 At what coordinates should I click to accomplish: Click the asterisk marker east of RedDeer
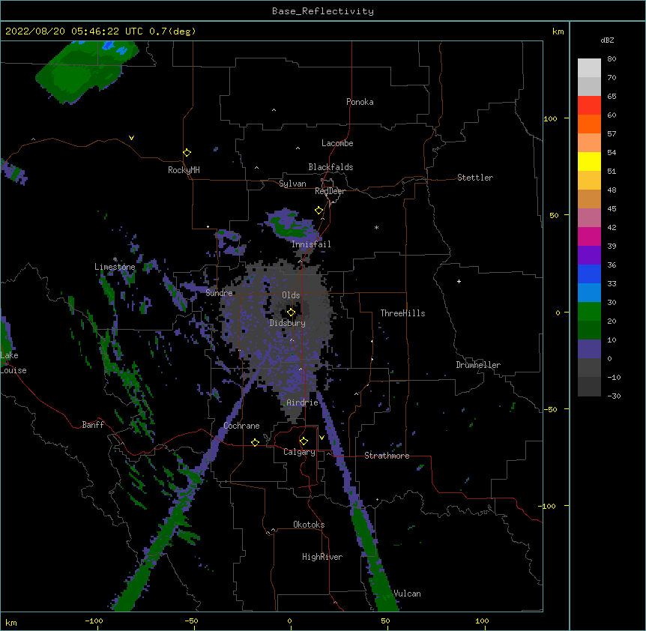[376, 228]
